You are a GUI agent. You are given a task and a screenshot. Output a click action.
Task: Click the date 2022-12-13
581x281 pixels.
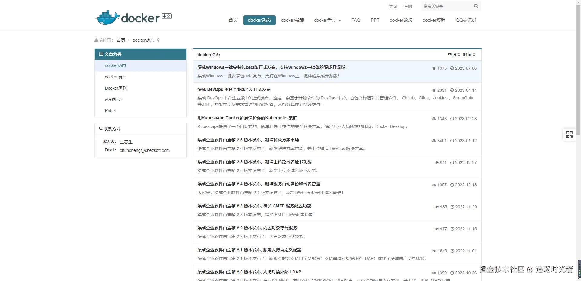click(x=466, y=185)
